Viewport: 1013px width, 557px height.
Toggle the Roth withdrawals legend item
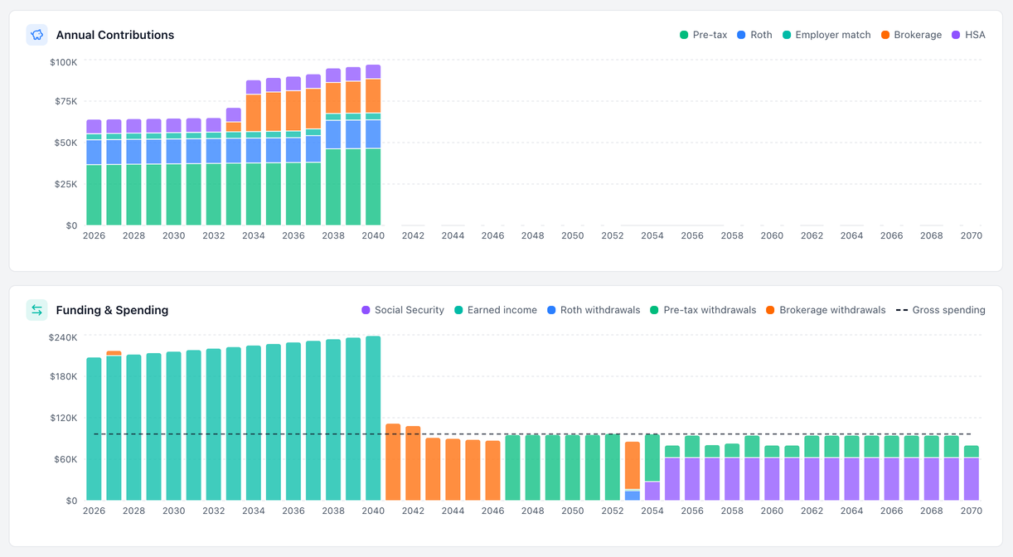pyautogui.click(x=594, y=310)
